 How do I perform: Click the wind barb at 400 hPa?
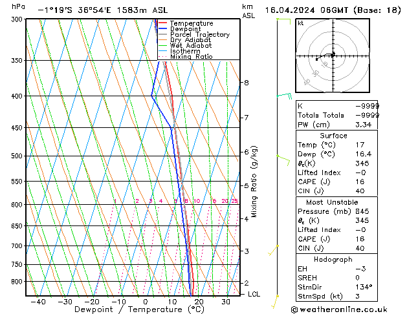tap(284, 96)
